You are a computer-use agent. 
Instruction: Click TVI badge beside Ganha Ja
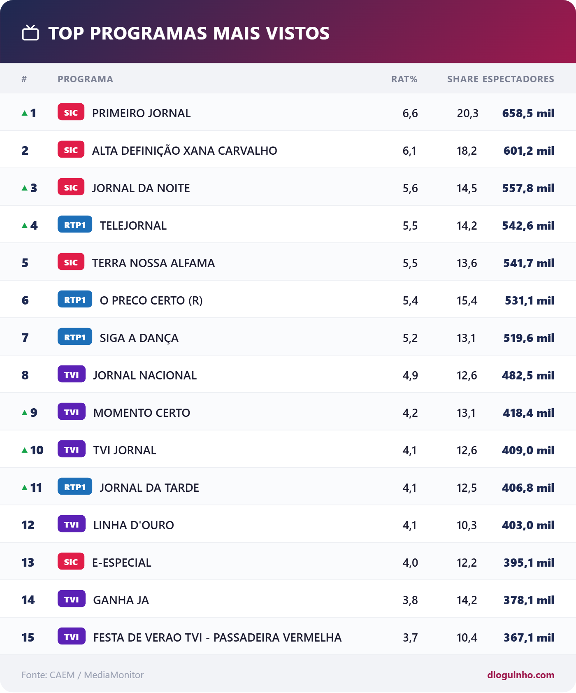[72, 599]
